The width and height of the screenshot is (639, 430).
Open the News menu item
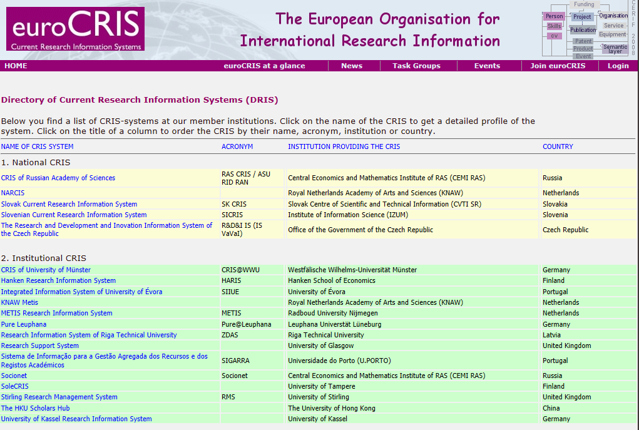(352, 66)
